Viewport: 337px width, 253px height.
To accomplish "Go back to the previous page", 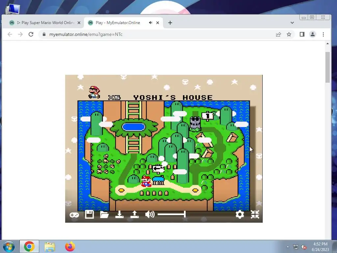I will tap(10, 34).
